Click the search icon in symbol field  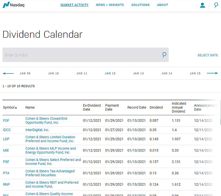[x=164, y=55]
